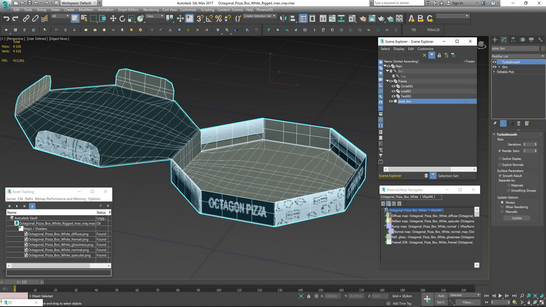Select the Select and Link tool
The width and height of the screenshot is (546, 307).
(26, 18)
